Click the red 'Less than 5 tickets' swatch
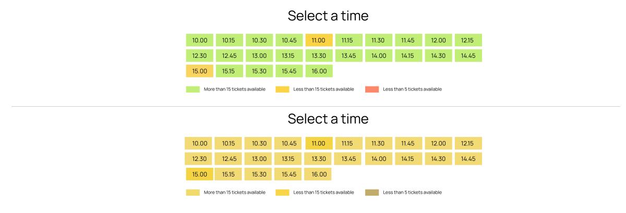 click(372, 89)
